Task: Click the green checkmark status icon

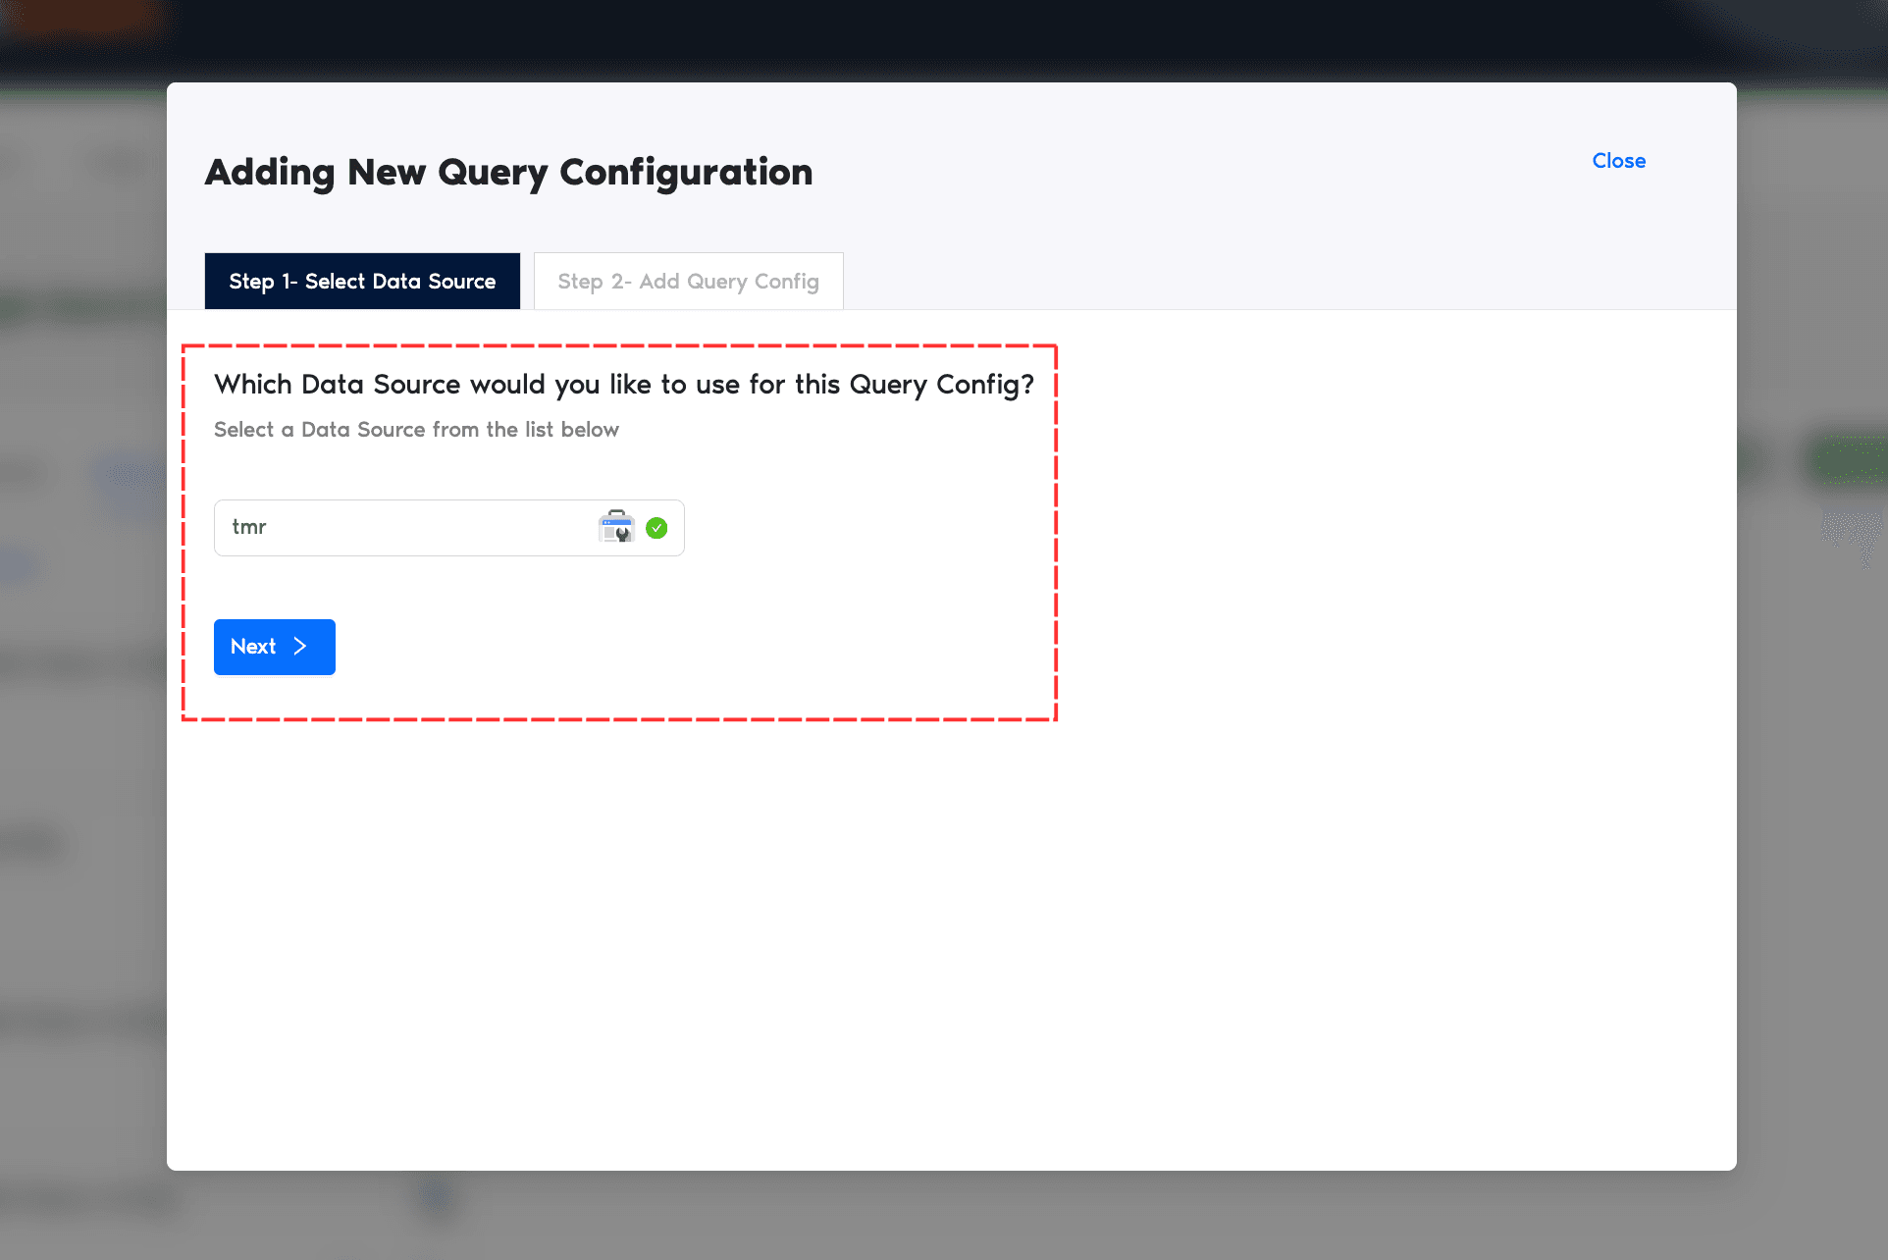Action: pos(656,528)
